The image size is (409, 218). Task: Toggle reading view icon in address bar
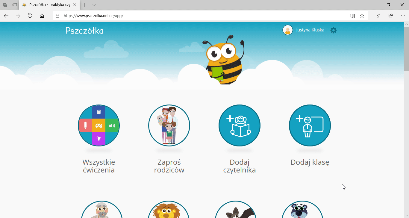pos(352,16)
